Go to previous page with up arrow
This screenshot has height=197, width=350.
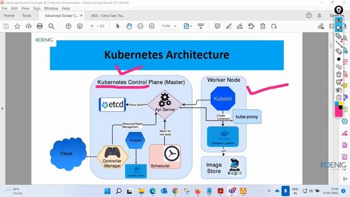pos(68,26)
